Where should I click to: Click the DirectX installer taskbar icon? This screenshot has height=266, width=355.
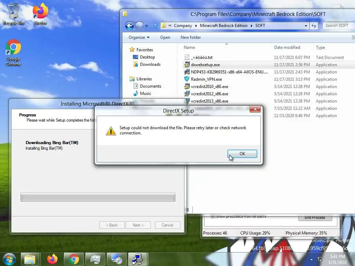(117, 259)
